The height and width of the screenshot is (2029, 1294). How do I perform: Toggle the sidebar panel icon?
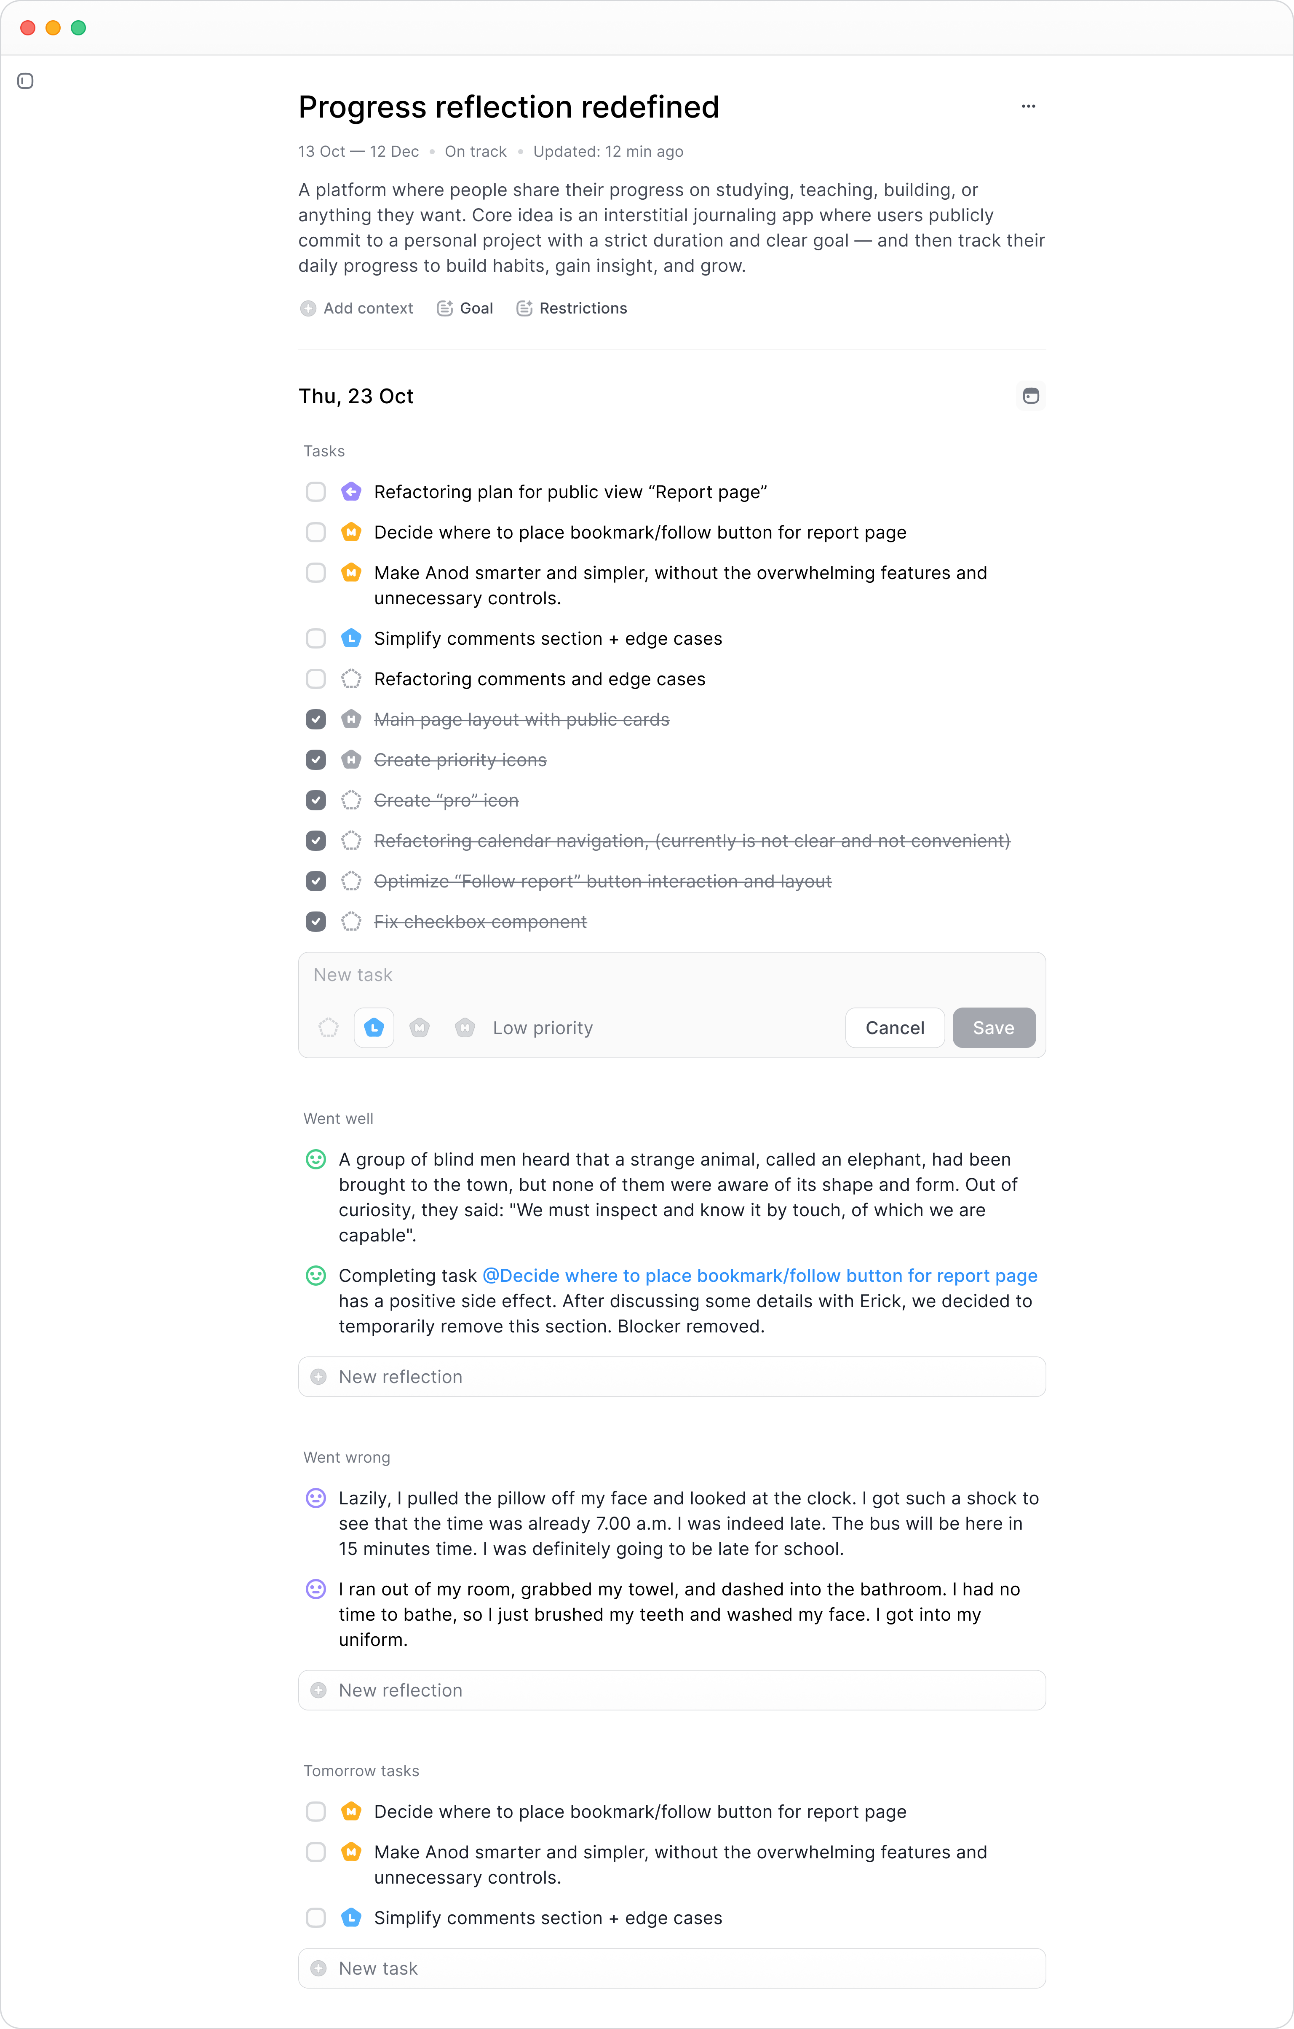(25, 81)
